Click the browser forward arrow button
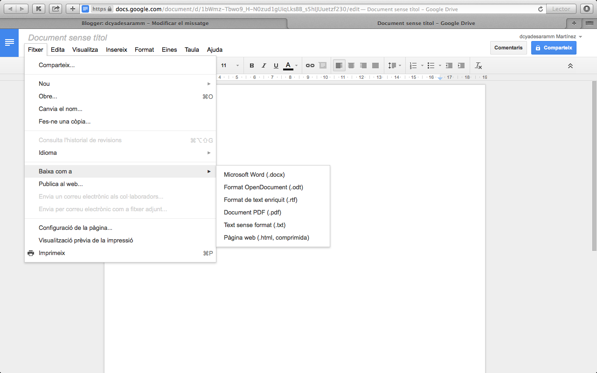The width and height of the screenshot is (597, 373). [x=22, y=9]
